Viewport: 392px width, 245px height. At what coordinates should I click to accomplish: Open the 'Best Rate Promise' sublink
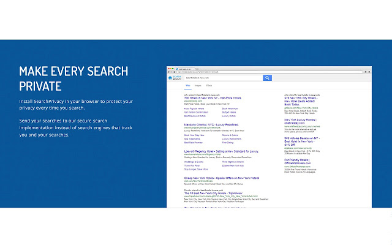click(194, 143)
